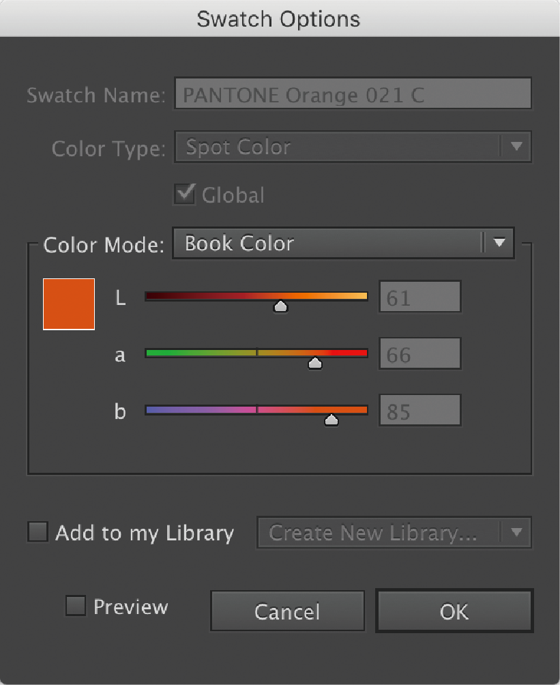560x685 pixels.
Task: Click the Swatch Name field
Action: 353,93
